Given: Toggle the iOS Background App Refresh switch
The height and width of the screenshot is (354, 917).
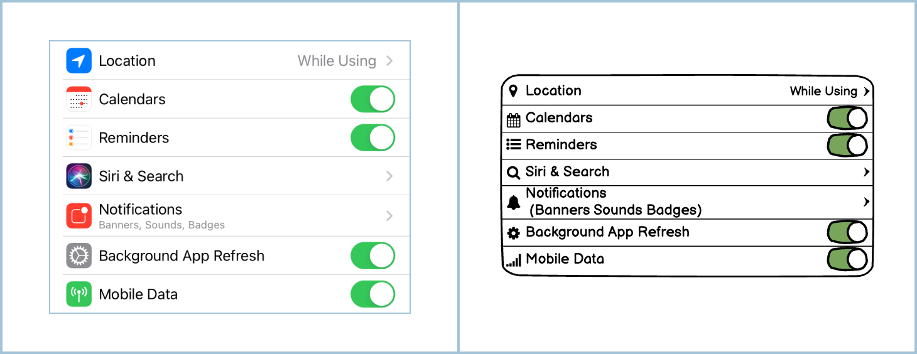Looking at the screenshot, I should click(x=372, y=256).
